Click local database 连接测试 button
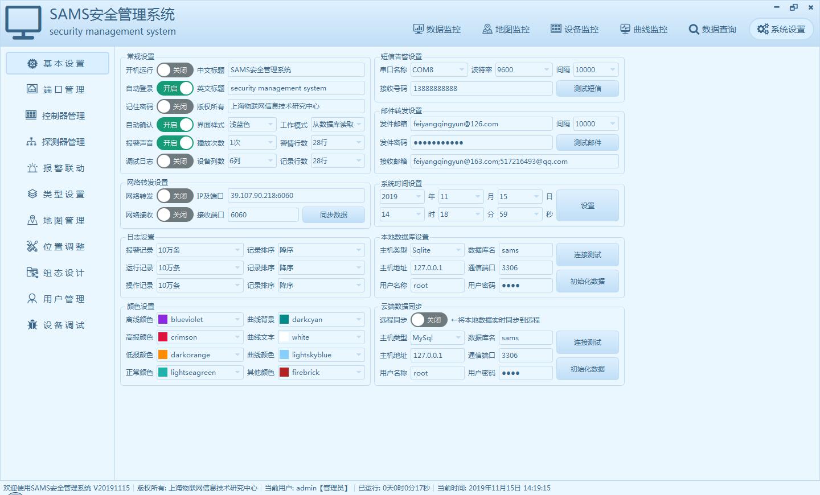 [x=588, y=254]
